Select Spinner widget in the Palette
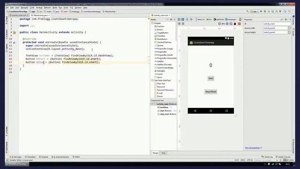Viewport: 300px width, 169px height. 159,46
